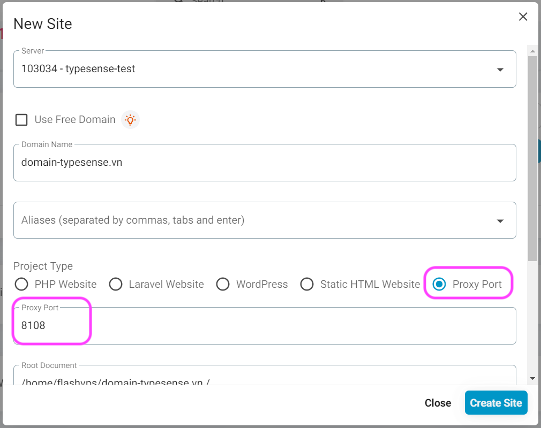This screenshot has height=428, width=541.
Task: Open the Server dropdown arrow
Action: (x=500, y=70)
